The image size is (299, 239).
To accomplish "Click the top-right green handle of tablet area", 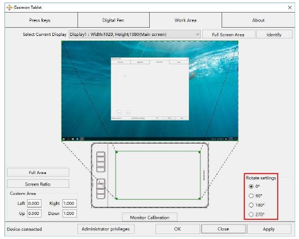I will coord(200,152).
